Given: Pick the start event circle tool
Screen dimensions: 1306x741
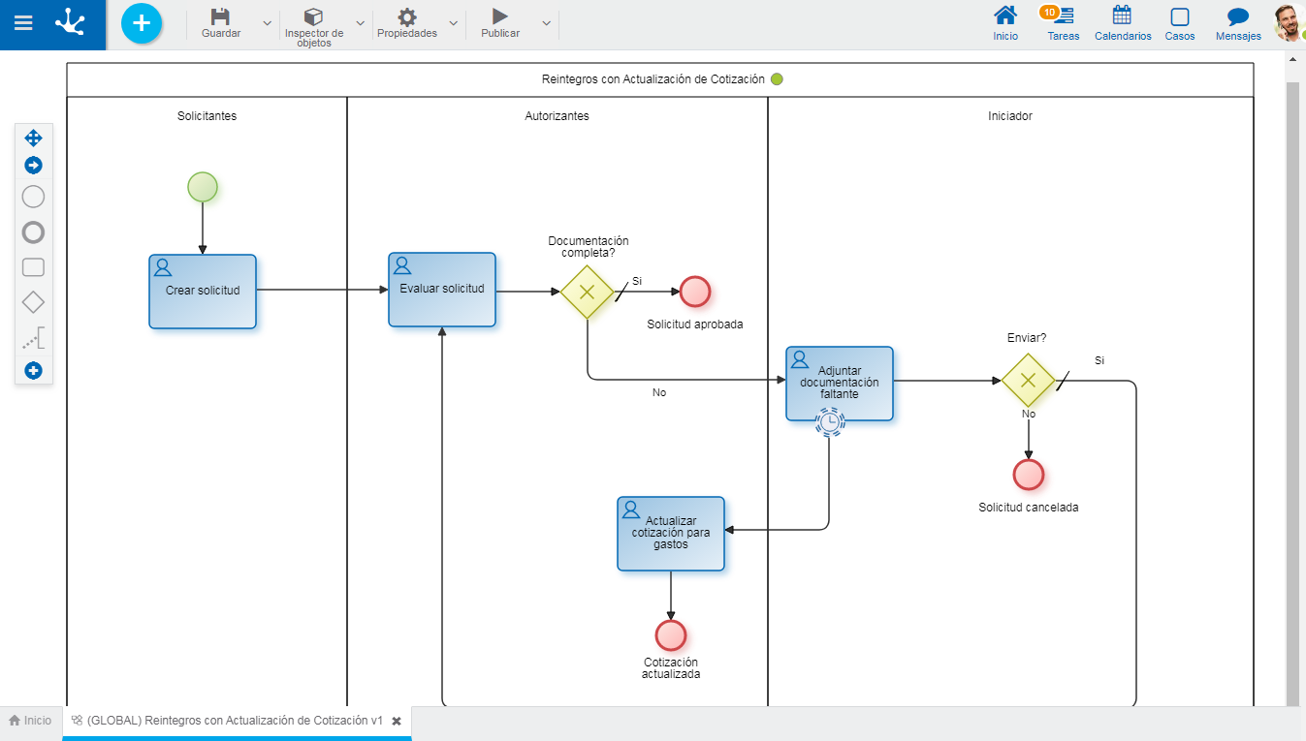Looking at the screenshot, I should click(33, 198).
